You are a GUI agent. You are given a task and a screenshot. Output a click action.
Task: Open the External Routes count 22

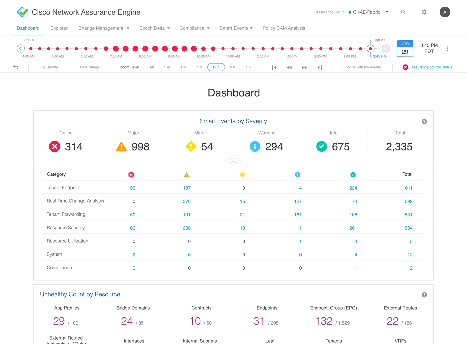(x=393, y=321)
